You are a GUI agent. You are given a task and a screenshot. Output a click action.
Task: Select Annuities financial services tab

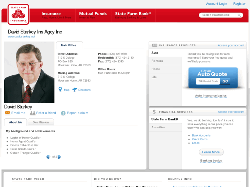click(x=165, y=127)
